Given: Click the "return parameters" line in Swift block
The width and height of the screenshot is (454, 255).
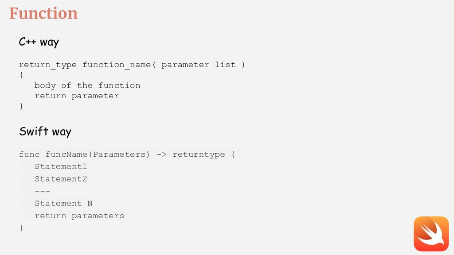Looking at the screenshot, I should 79,216.
